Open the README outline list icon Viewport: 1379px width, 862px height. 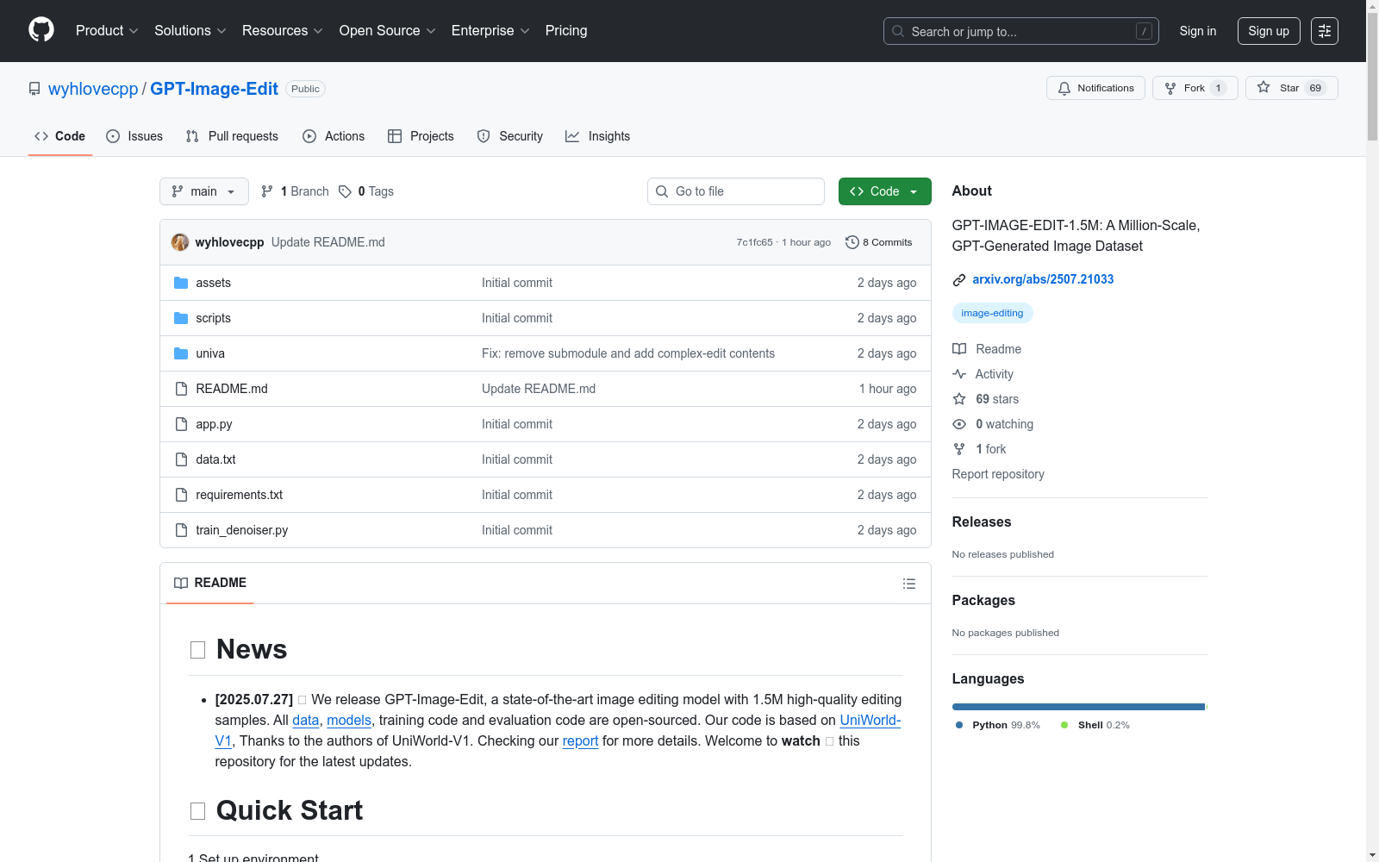[x=909, y=584]
